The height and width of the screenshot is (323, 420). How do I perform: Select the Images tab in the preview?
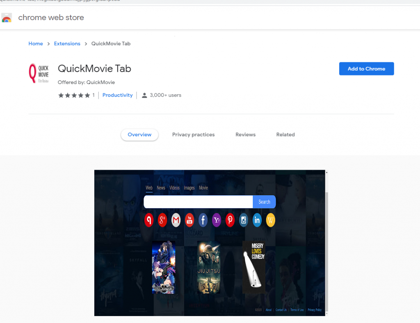(189, 188)
